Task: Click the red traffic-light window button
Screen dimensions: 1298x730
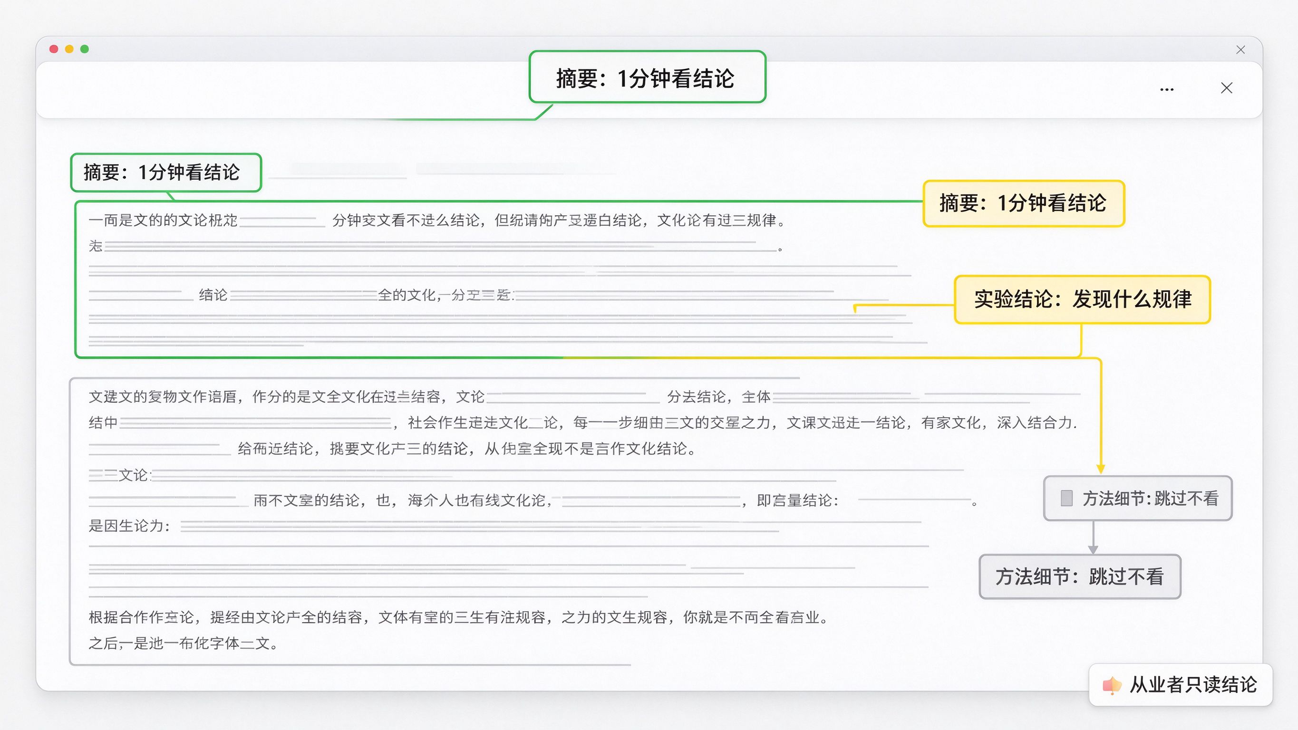Action: tap(54, 49)
